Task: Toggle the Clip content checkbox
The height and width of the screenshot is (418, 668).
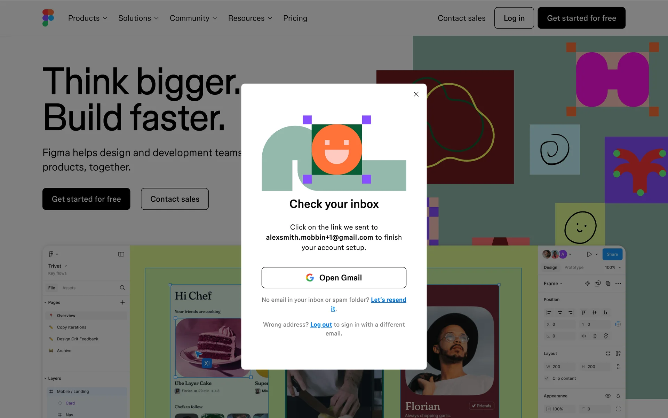Action: 547,378
